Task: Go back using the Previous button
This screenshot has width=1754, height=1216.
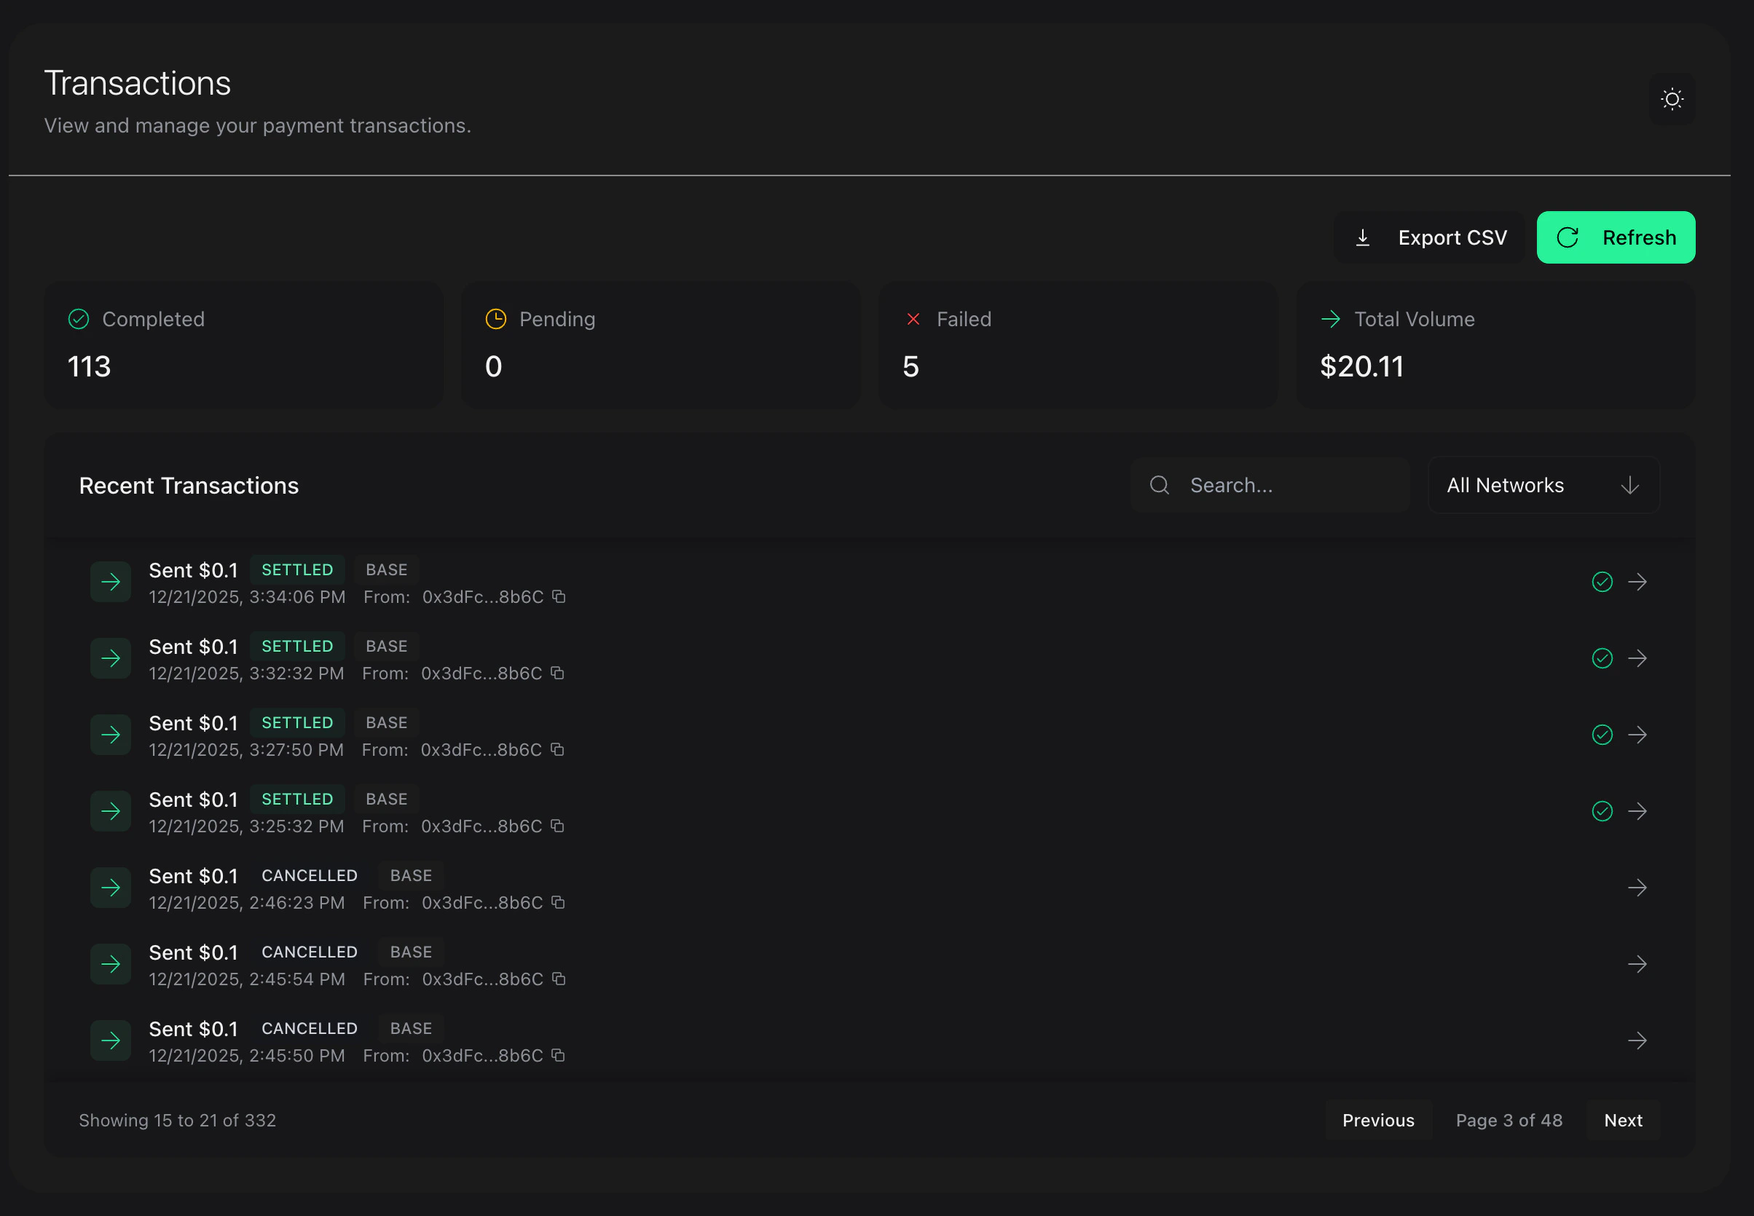Action: [x=1378, y=1120]
